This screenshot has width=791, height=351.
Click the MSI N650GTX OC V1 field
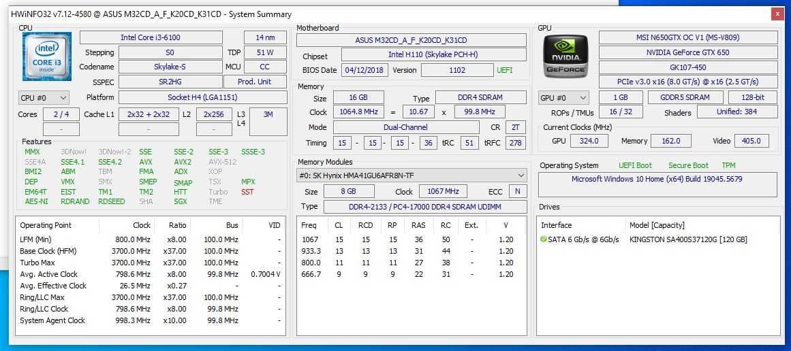coord(688,37)
